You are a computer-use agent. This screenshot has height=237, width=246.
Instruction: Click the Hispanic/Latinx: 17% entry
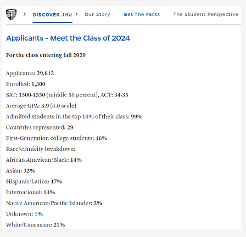(x=34, y=182)
